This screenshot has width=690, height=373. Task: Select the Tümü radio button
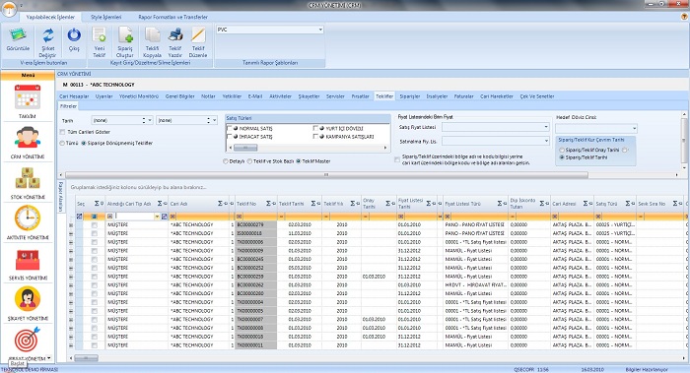pos(62,144)
